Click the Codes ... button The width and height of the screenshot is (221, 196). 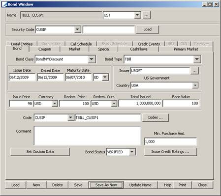pyautogui.click(x=155, y=117)
